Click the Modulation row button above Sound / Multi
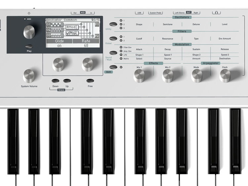The width and height of the screenshot is (248, 186). (113, 53)
